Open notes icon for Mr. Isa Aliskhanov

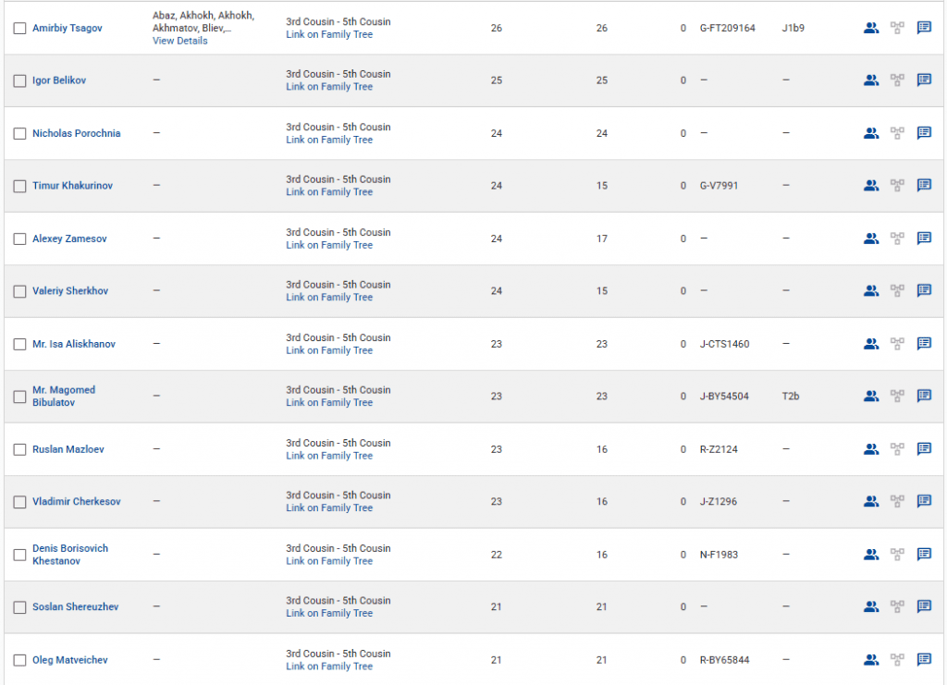coord(924,344)
